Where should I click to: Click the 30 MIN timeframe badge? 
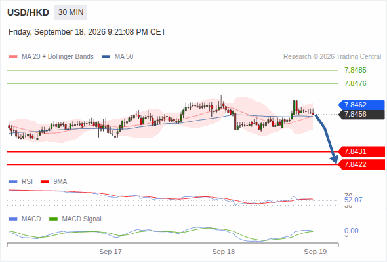coord(71,12)
